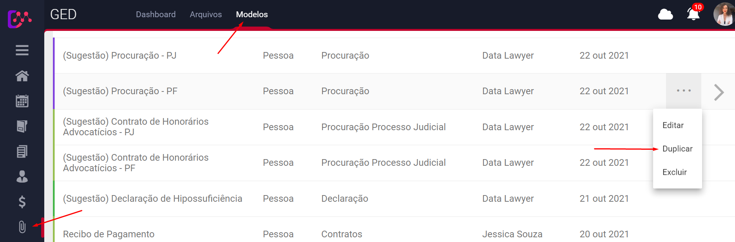Screen dimensions: 735x242
Task: Open the user profile avatar
Action: tap(724, 14)
